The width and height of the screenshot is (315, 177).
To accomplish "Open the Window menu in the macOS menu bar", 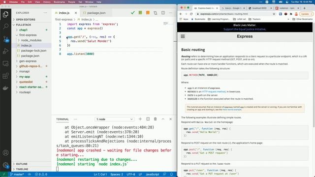I will click(89, 2).
